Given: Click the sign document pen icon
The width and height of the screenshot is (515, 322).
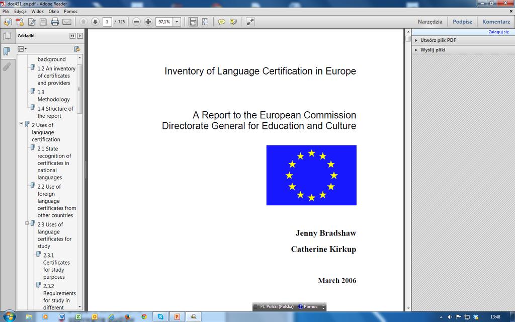Looking at the screenshot, I should (32, 22).
